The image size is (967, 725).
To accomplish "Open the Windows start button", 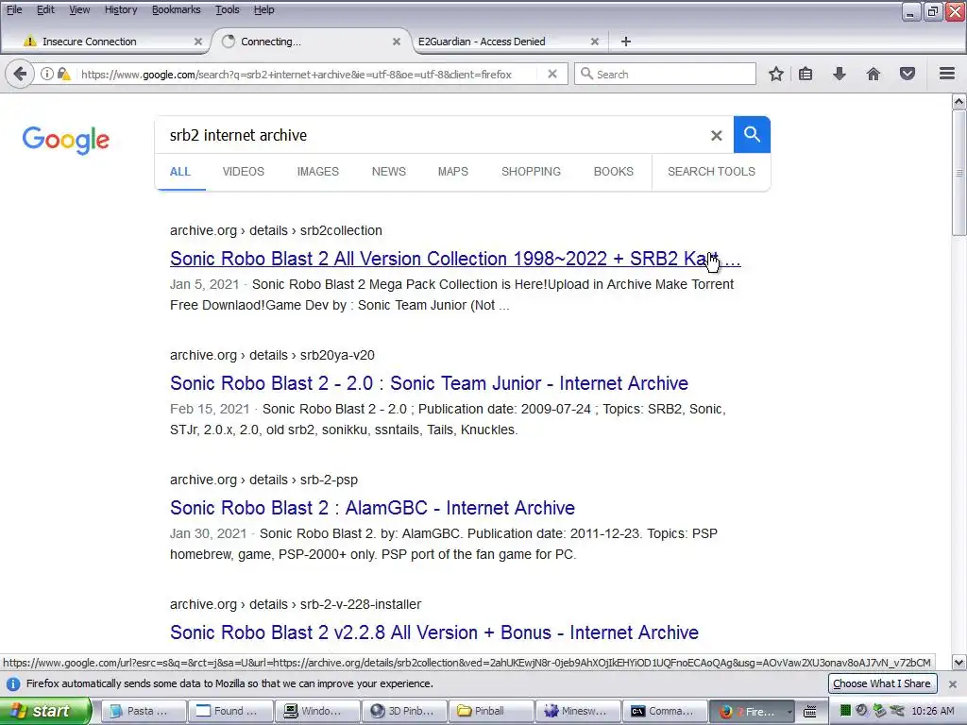I will pos(44,711).
